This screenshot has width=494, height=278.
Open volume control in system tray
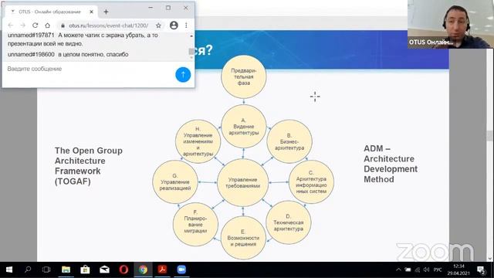tap(426, 270)
